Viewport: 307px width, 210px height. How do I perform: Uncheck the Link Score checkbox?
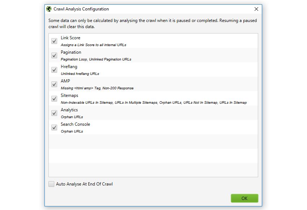(54, 41)
